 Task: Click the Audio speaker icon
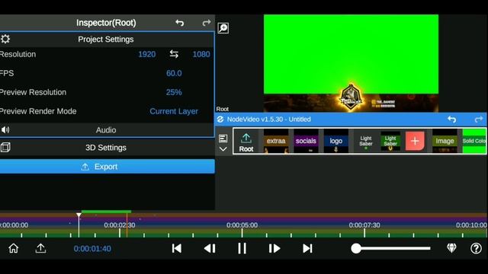coord(5,130)
